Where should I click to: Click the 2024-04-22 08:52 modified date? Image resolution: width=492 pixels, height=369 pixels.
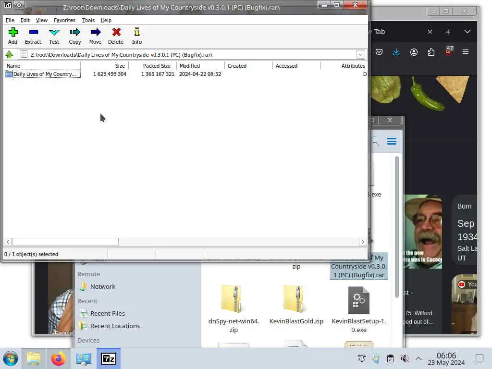[x=200, y=74]
